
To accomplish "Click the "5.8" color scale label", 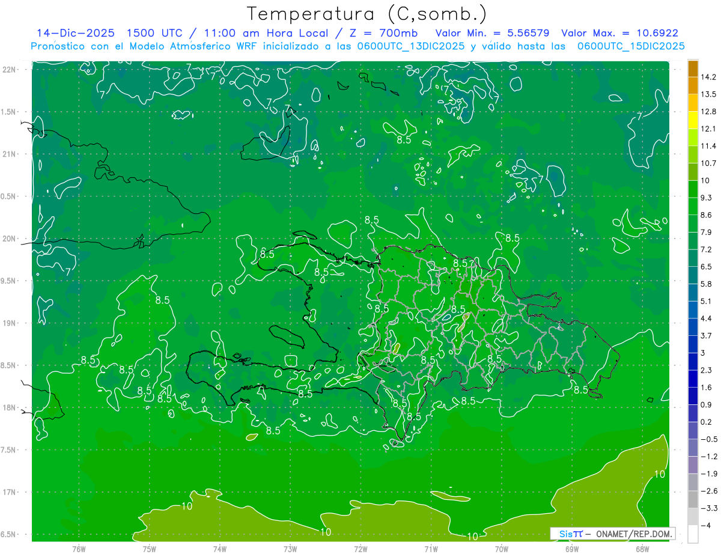I will point(707,284).
